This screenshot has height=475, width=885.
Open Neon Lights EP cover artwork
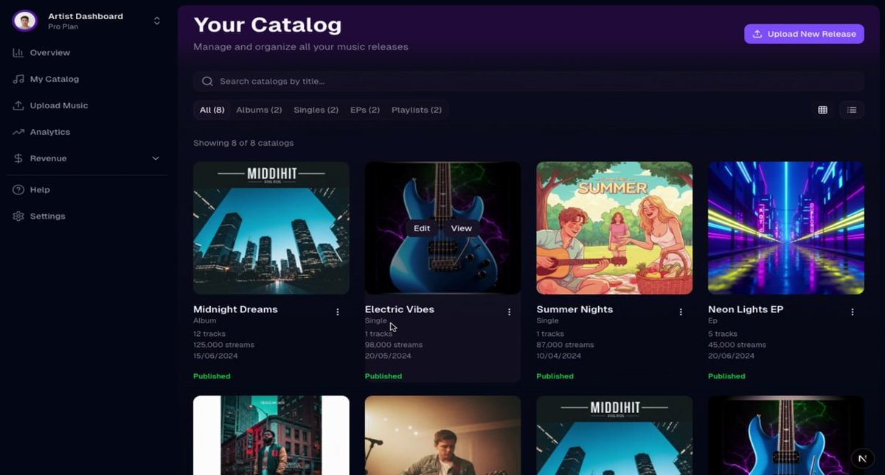pyautogui.click(x=786, y=228)
